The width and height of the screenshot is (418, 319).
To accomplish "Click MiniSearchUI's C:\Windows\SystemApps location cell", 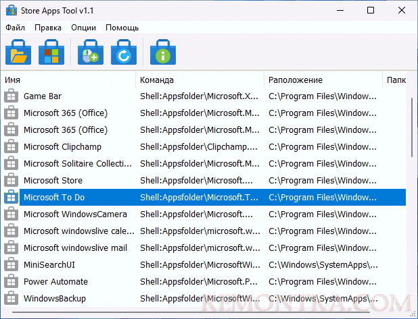I will point(323,265).
